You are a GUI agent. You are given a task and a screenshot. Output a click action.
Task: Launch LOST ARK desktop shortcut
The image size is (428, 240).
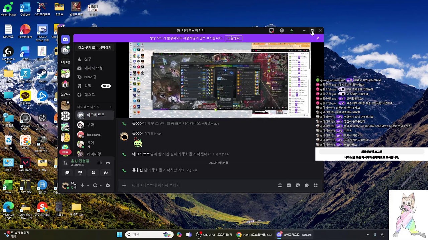tap(25, 187)
